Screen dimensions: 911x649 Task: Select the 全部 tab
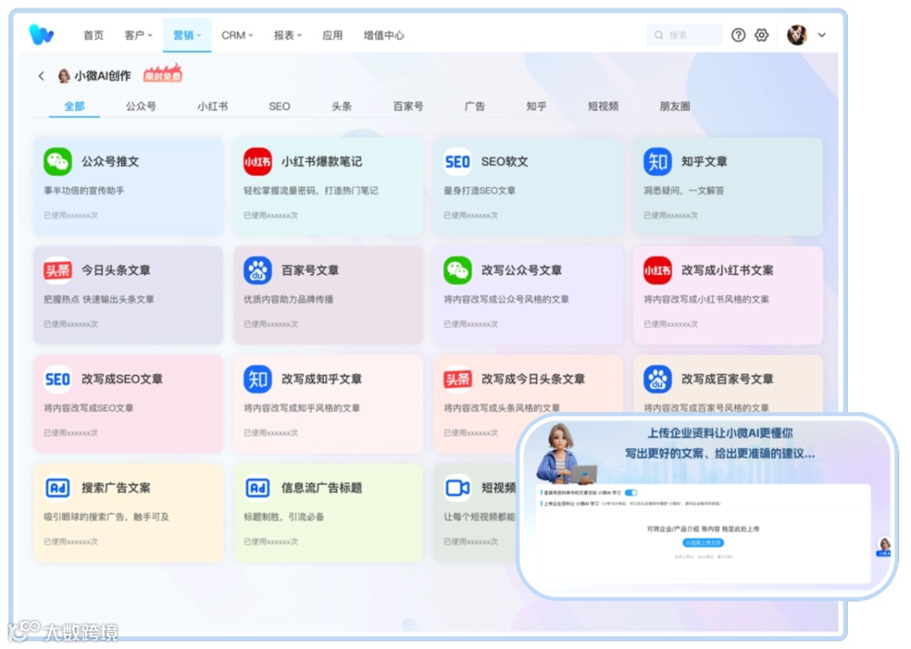point(74,106)
